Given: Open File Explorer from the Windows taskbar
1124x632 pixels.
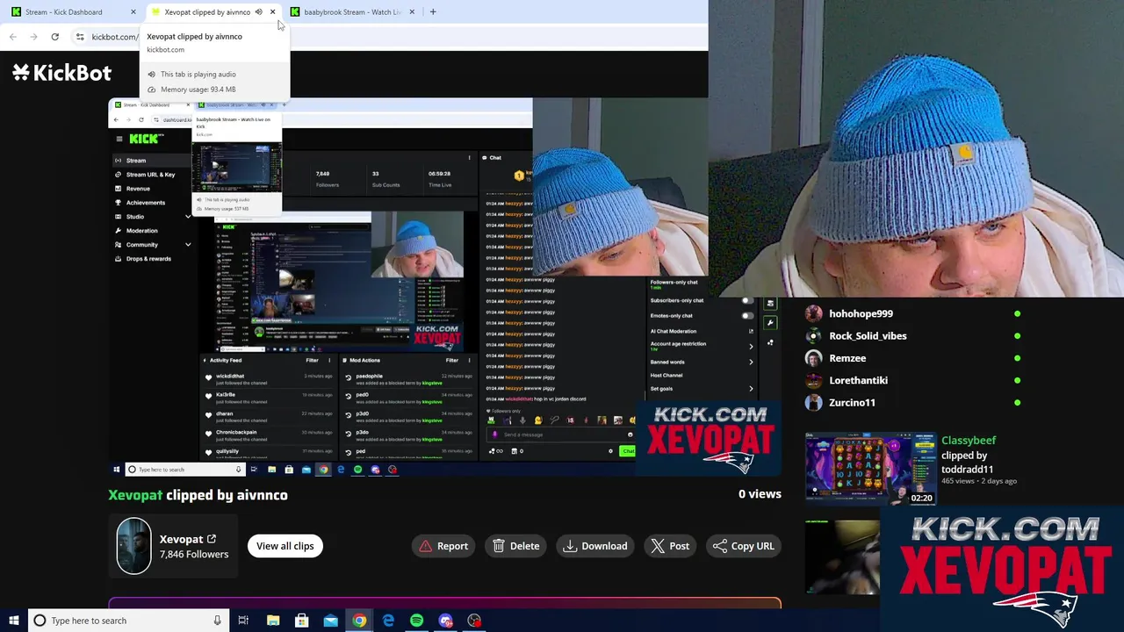Looking at the screenshot, I should (x=273, y=621).
